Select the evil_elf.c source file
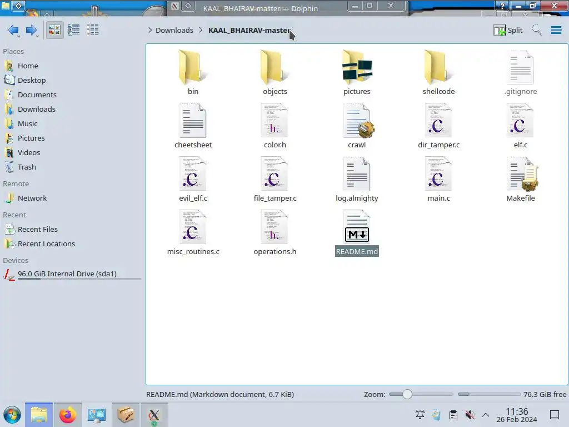 pyautogui.click(x=193, y=180)
